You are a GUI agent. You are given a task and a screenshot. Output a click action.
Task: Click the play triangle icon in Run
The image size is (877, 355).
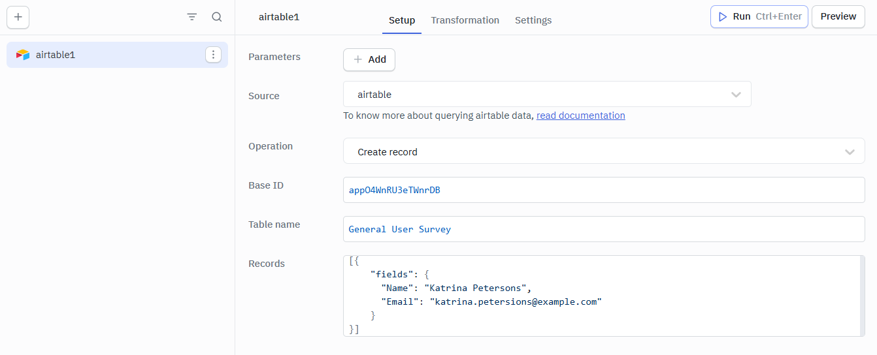(723, 17)
